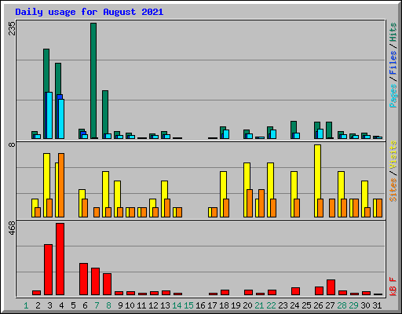The width and height of the screenshot is (402, 314).
Task: Click the 'Daily usage for August 2021' title
Action: pyautogui.click(x=90, y=13)
